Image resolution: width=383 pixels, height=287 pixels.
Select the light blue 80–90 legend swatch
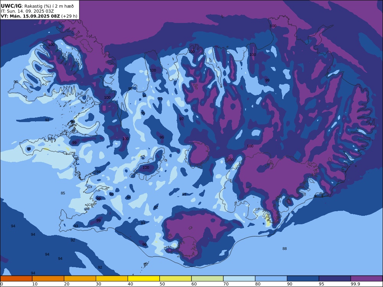[x=271, y=279]
